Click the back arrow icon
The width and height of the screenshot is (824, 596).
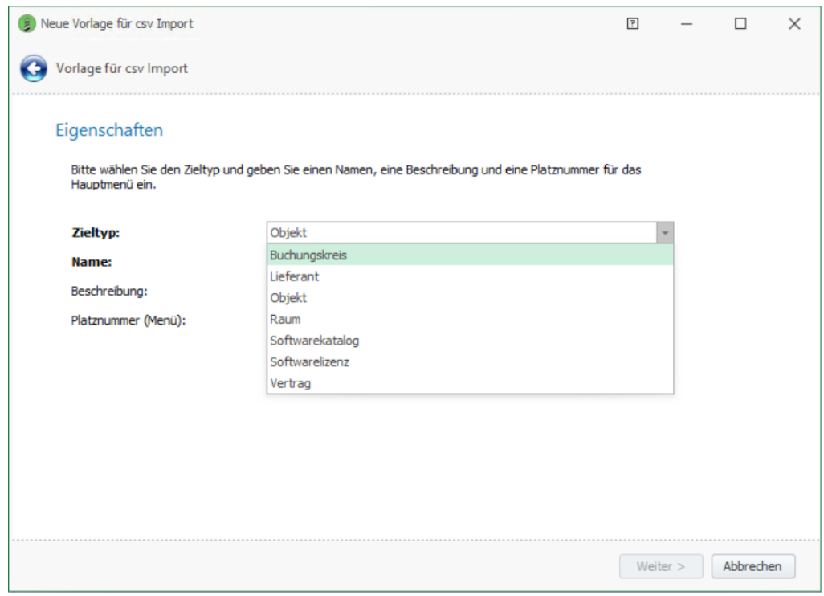[33, 69]
